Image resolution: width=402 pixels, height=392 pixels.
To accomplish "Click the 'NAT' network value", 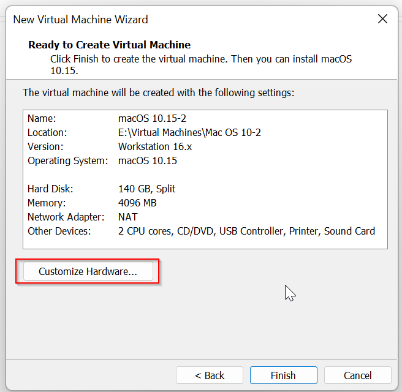I will pos(127,217).
